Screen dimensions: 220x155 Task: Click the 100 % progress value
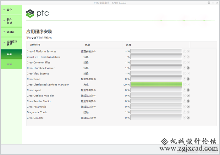coord(126,85)
